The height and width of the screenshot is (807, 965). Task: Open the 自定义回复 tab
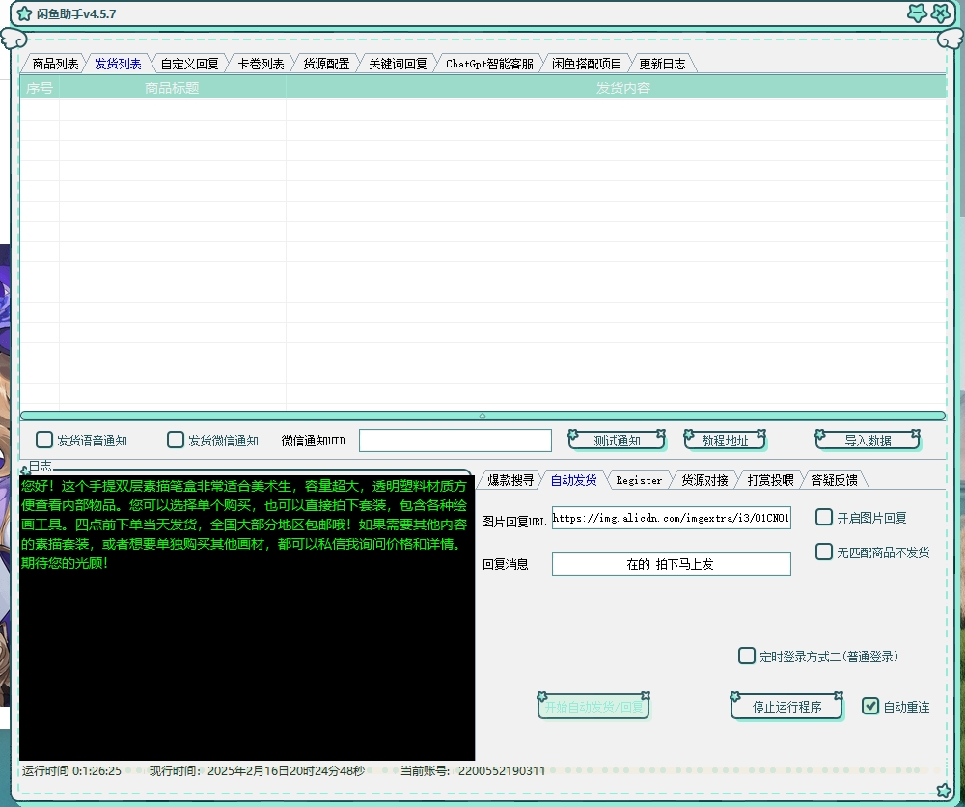pos(189,64)
